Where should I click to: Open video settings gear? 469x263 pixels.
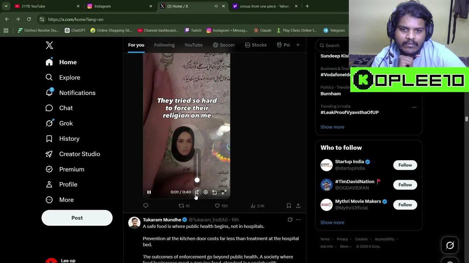coord(206,192)
